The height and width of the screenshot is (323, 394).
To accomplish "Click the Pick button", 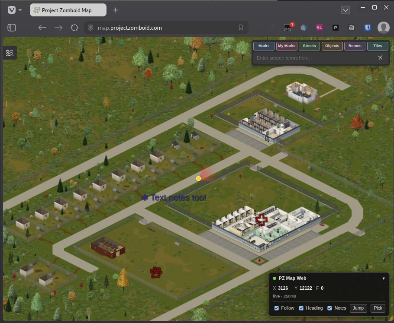I will point(378,308).
